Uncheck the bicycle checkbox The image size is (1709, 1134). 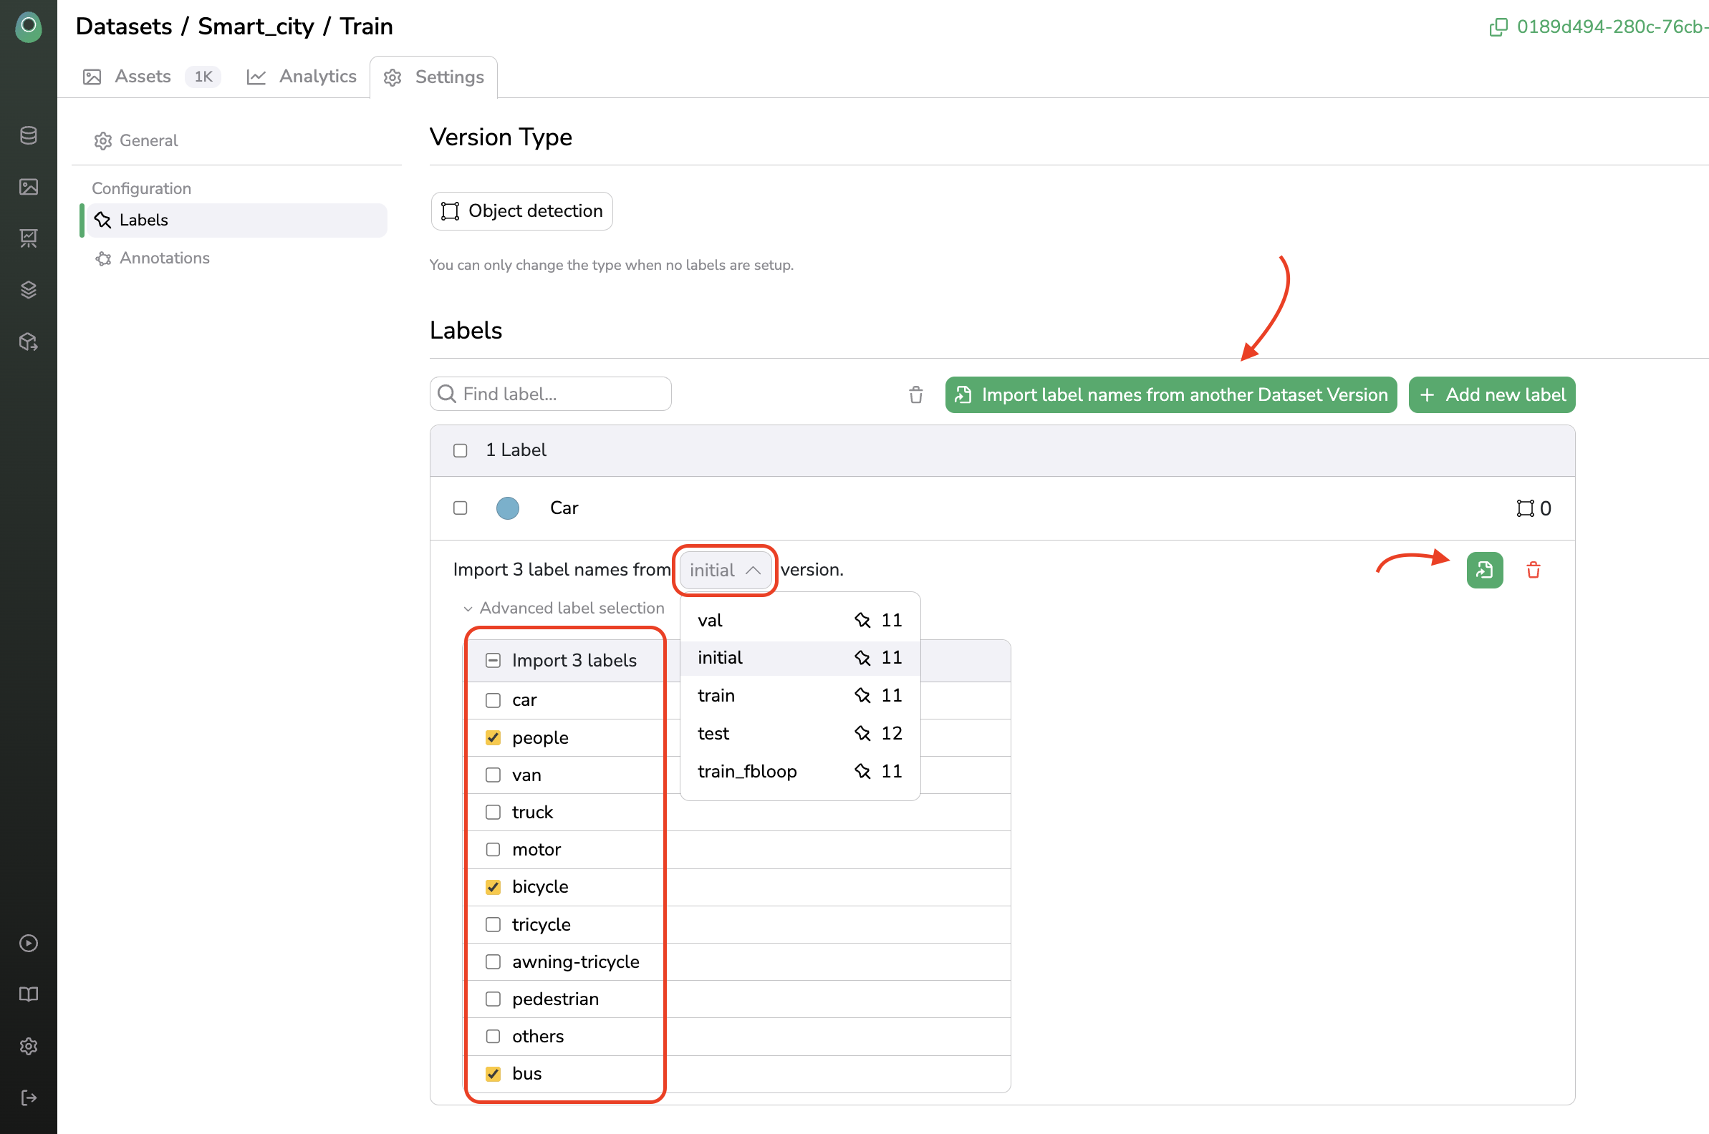click(493, 888)
